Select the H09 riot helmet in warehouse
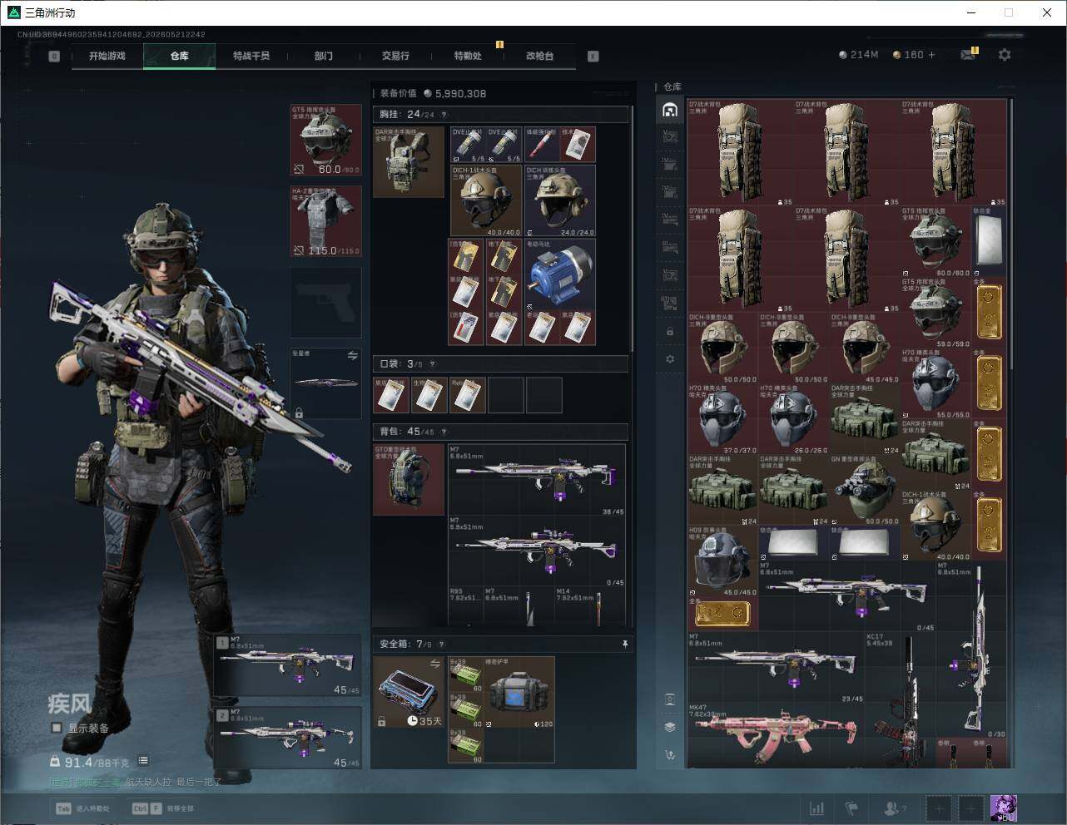 pos(722,561)
